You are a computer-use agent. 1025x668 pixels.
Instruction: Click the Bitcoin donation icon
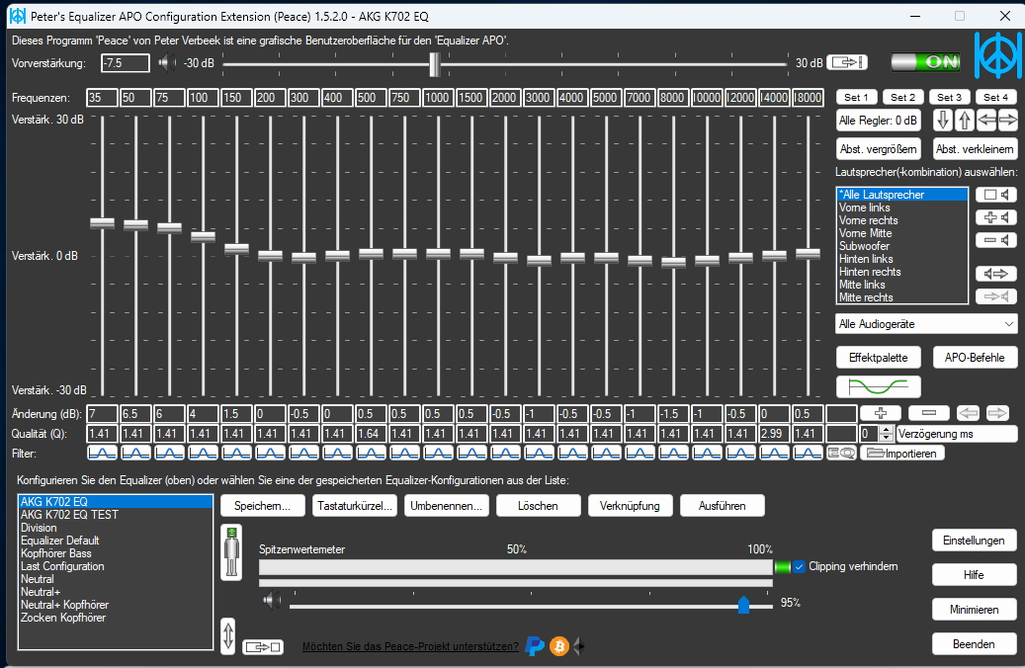pos(558,646)
